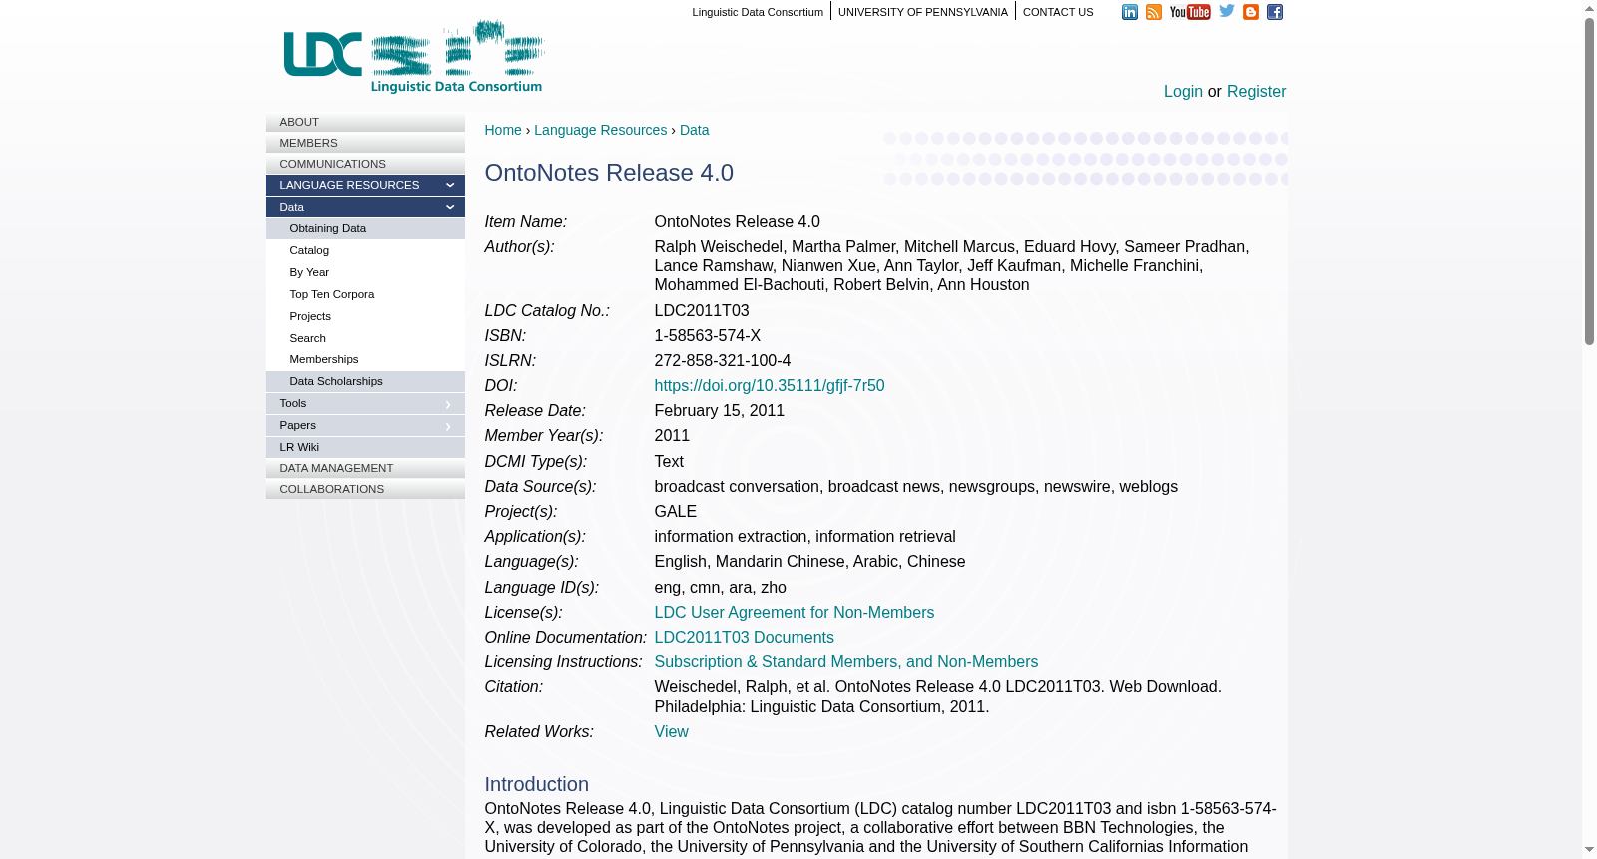The image size is (1597, 859).
Task: Click Language Resources in the breadcrumb
Action: pos(600,130)
